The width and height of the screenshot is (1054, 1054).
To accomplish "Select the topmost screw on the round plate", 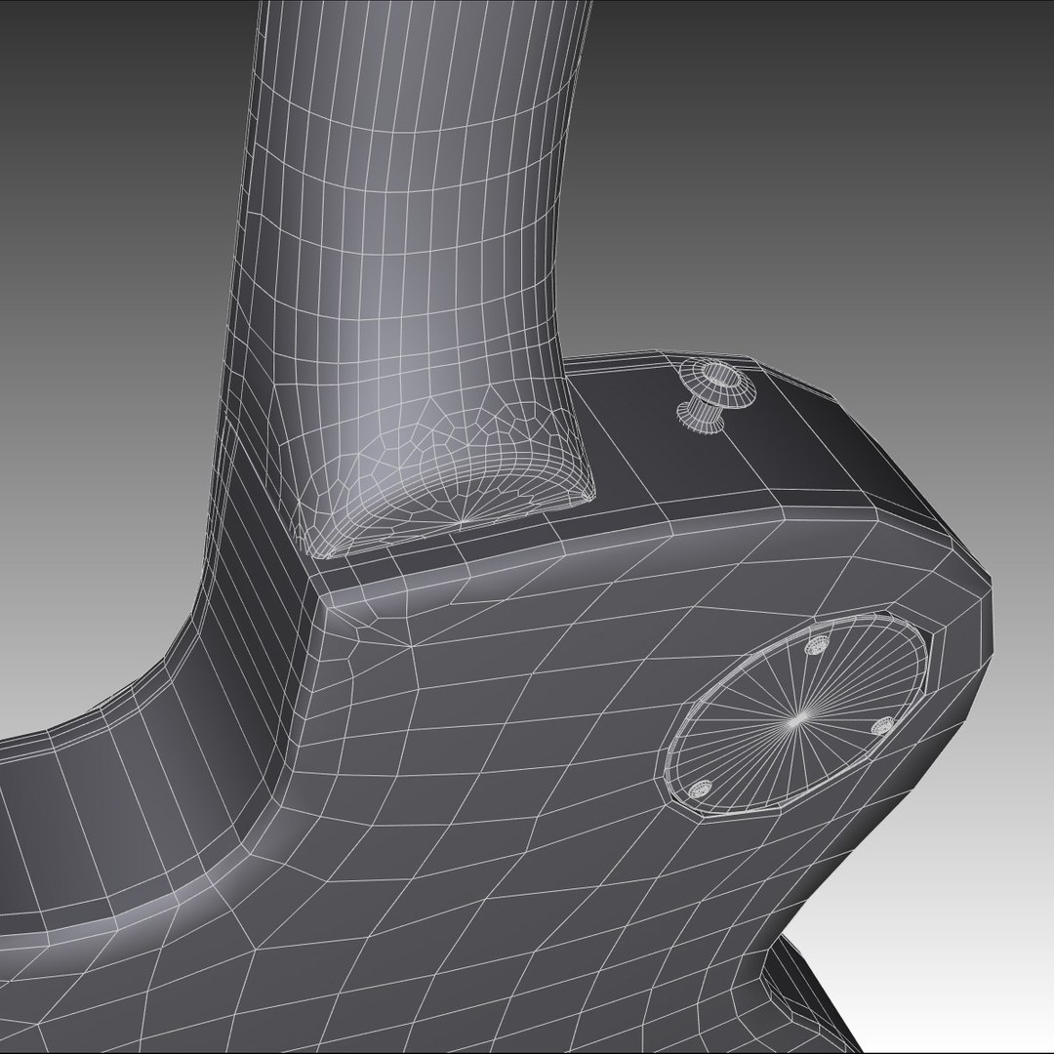I will tap(816, 647).
